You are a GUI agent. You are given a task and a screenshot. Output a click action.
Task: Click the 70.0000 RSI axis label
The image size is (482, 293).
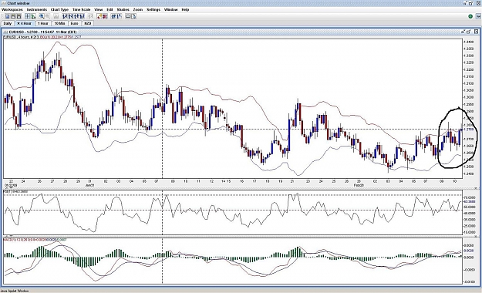pyautogui.click(x=470, y=197)
